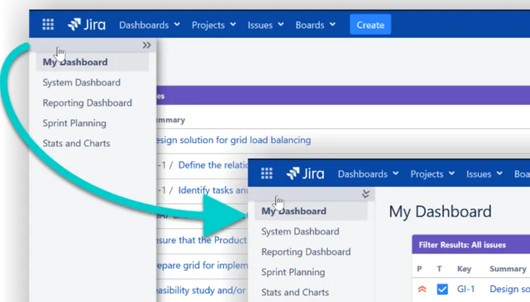Click the Jira logo in the background window
This screenshot has width=530, height=302.
[86, 25]
